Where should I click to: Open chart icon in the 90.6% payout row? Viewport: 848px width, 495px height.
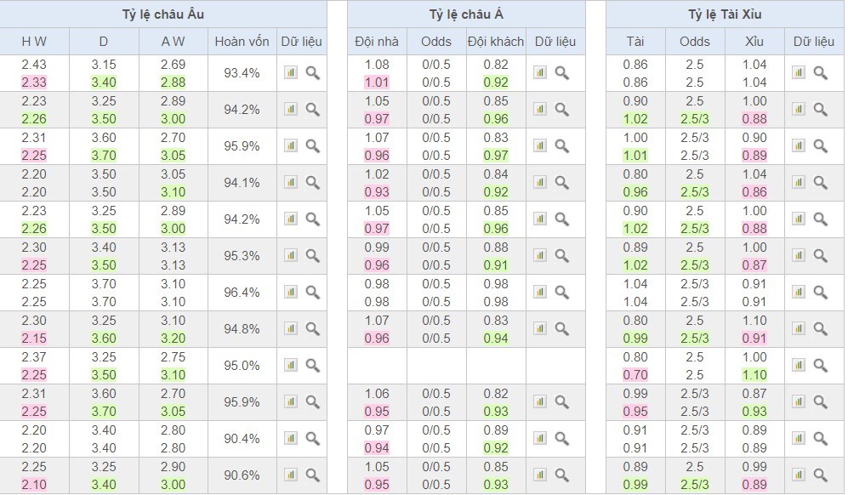291,475
